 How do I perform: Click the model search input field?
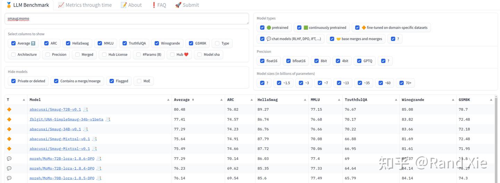pos(127,19)
